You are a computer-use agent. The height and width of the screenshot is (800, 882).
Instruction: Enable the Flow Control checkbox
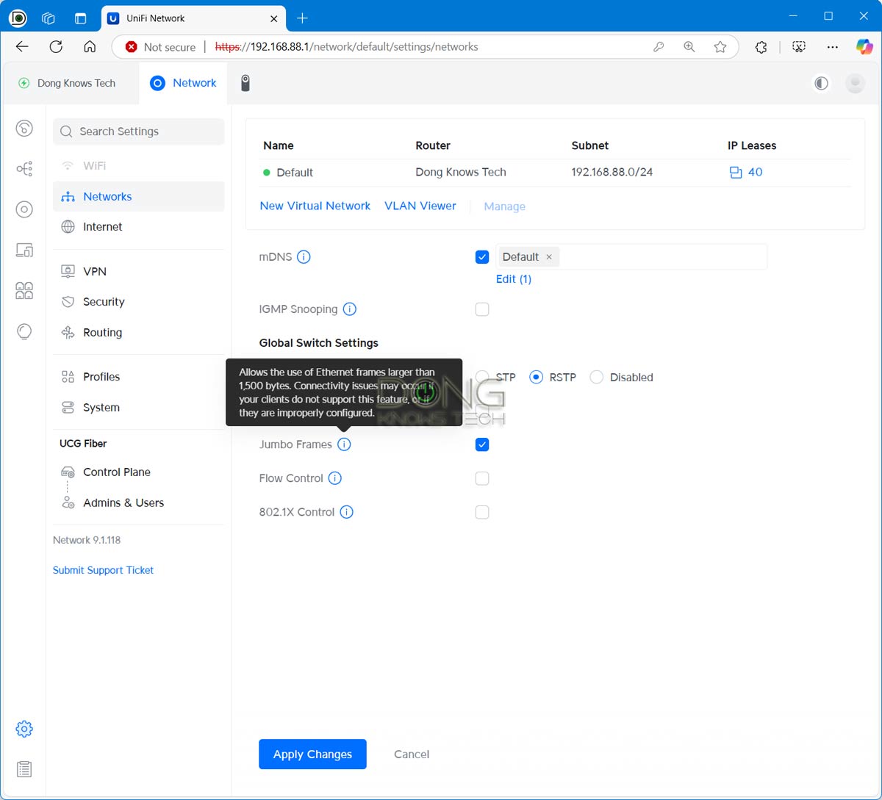[482, 478]
